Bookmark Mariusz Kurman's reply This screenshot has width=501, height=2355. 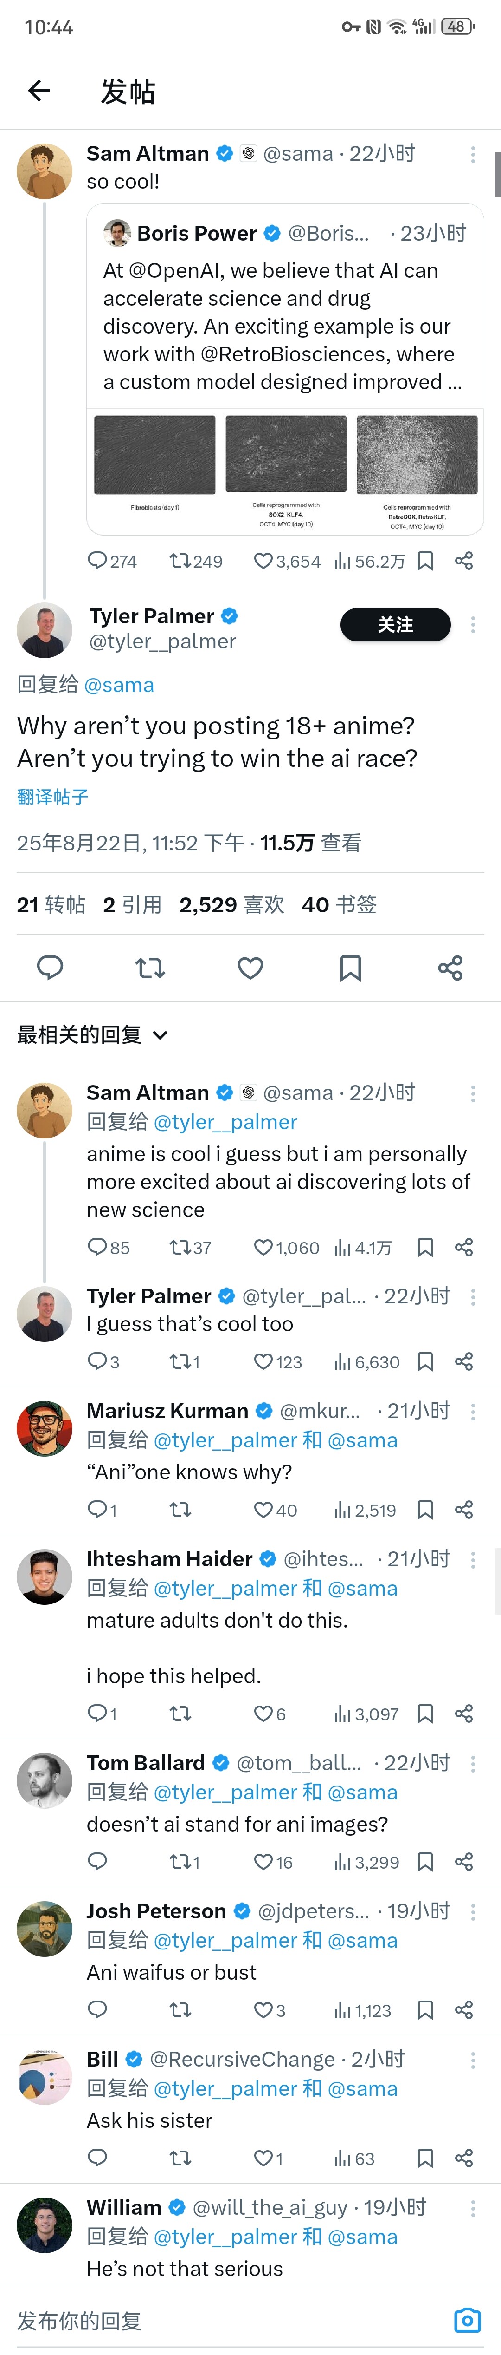[x=424, y=1509]
